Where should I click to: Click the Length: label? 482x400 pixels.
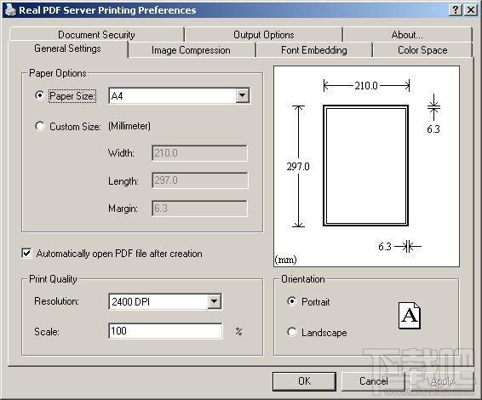coord(123,181)
